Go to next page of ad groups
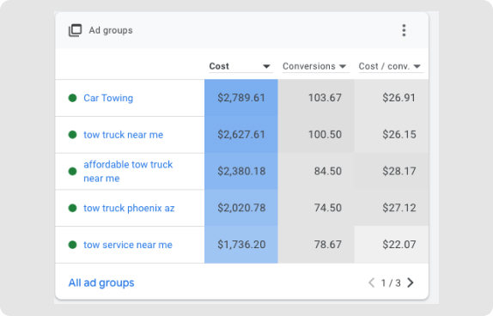493x316 pixels. pos(411,283)
